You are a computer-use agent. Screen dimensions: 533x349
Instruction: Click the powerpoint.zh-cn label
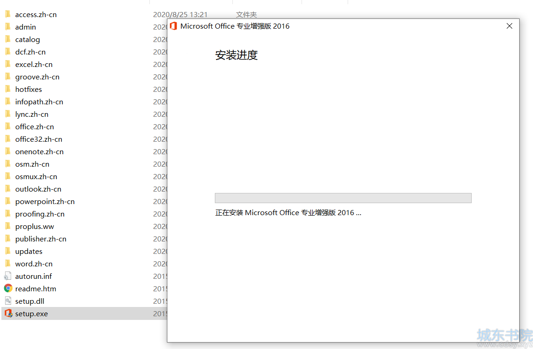tap(45, 202)
